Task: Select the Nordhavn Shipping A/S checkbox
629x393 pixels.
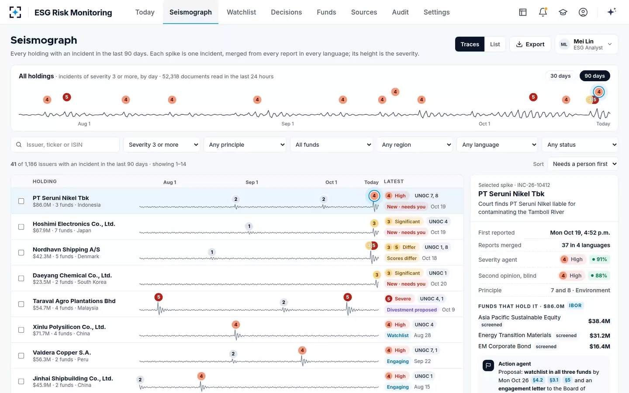Action: tap(21, 252)
